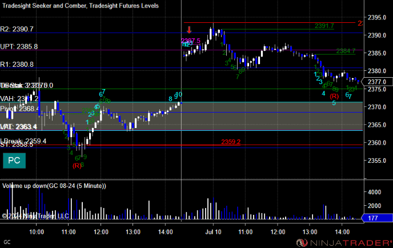This screenshot has height=248, width=393.
Task: Click the blue volume marker 177
Action: [x=377, y=218]
